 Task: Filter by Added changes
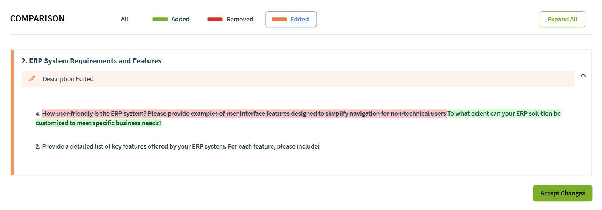point(171,19)
